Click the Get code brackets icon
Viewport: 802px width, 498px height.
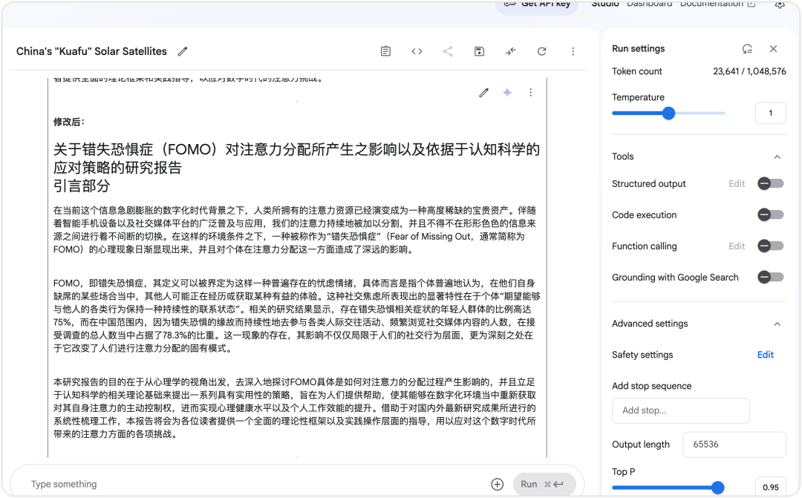[x=417, y=52]
